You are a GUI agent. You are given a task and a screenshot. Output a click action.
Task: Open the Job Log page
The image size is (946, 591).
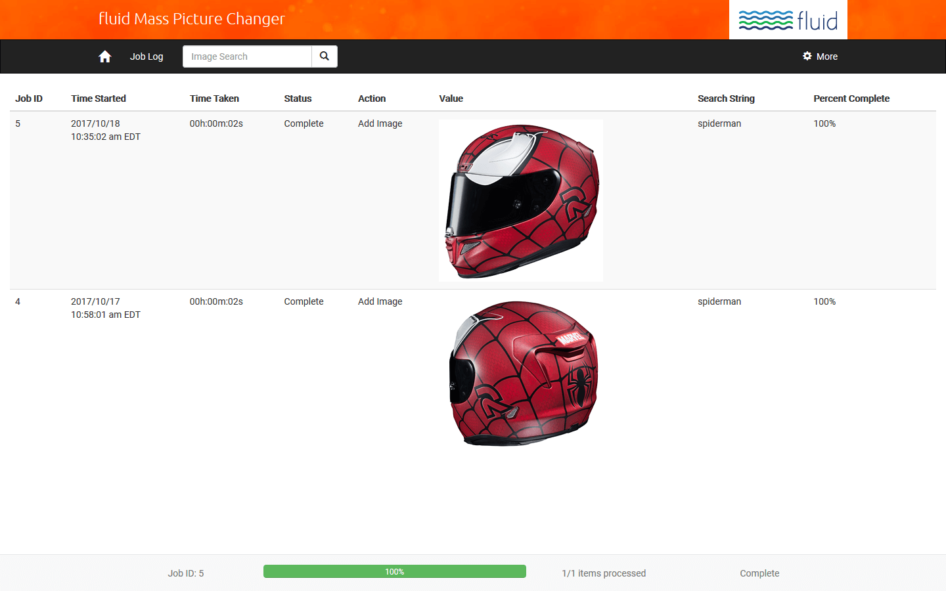146,56
